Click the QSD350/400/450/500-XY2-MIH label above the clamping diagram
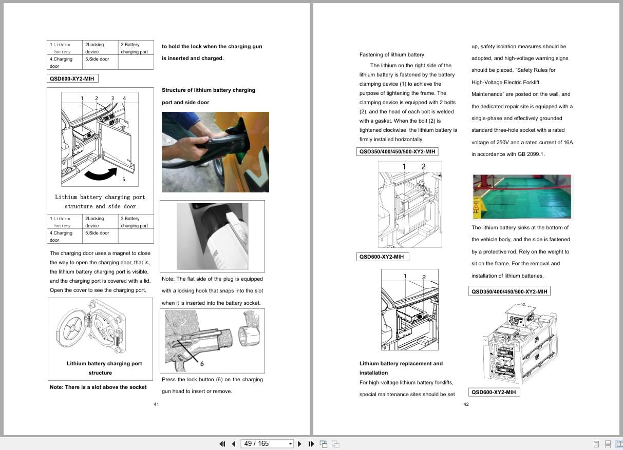Image resolution: width=623 pixels, height=450 pixels. click(397, 151)
